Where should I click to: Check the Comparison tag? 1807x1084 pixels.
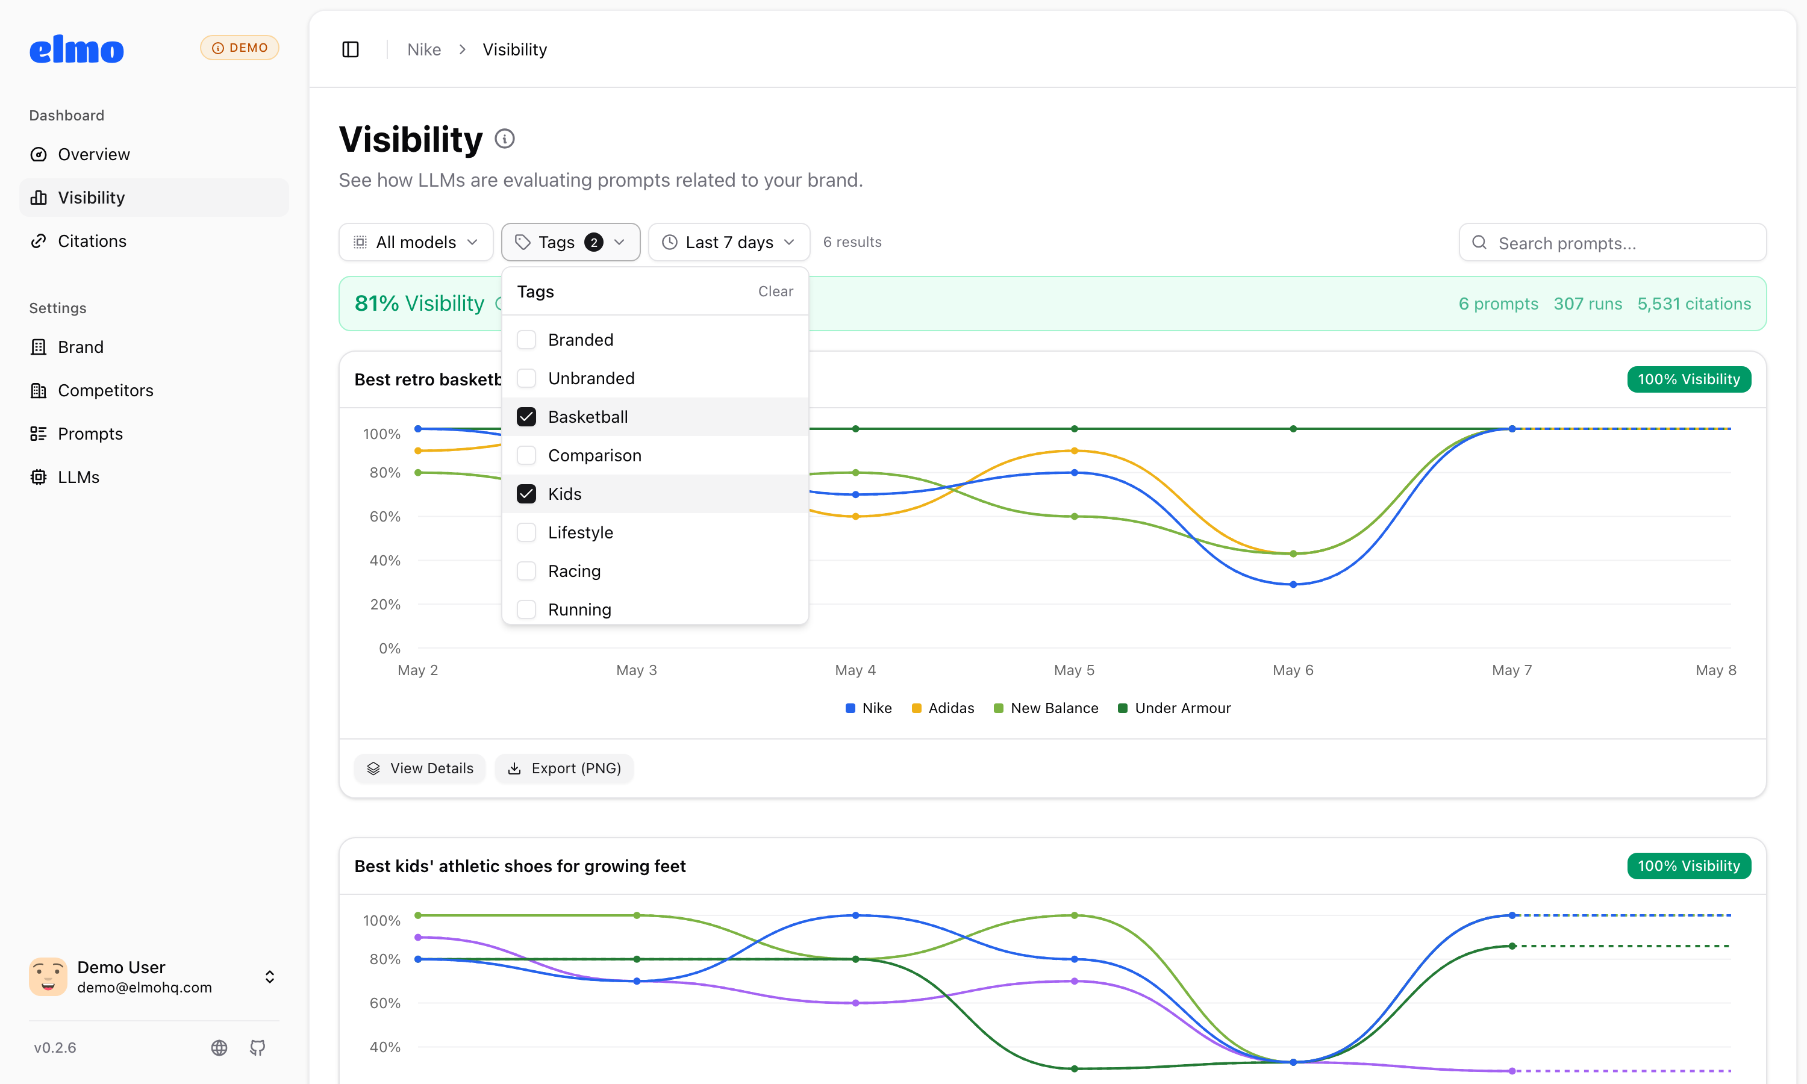[x=526, y=455]
